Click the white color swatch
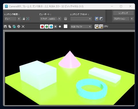138x109 pixels. [x=66, y=26]
